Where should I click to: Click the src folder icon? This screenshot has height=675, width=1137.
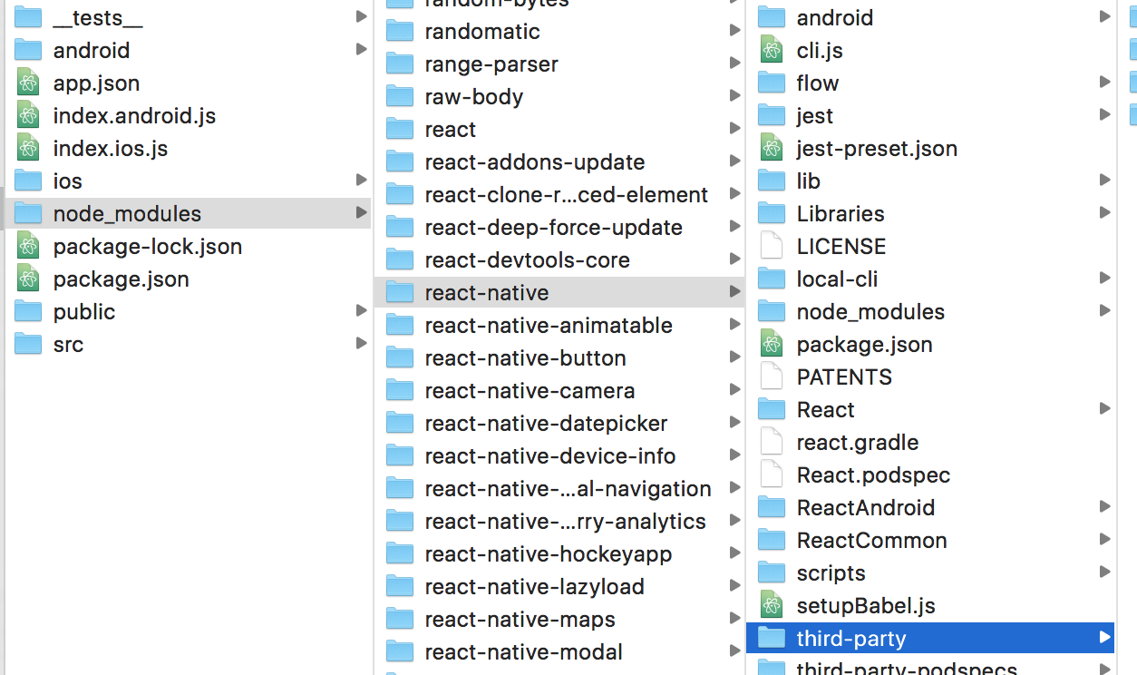coord(28,345)
